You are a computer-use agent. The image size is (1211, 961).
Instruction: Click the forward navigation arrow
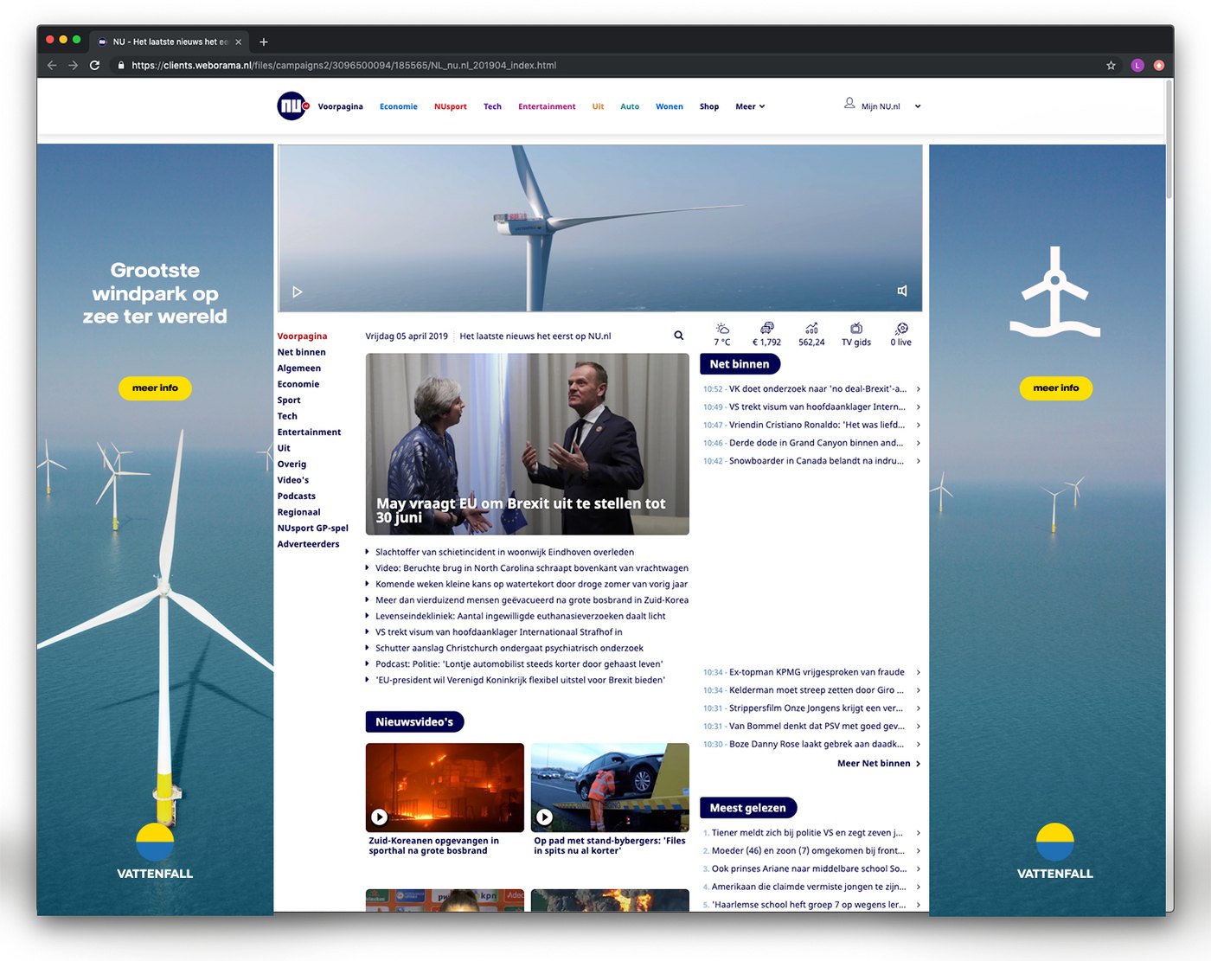74,65
